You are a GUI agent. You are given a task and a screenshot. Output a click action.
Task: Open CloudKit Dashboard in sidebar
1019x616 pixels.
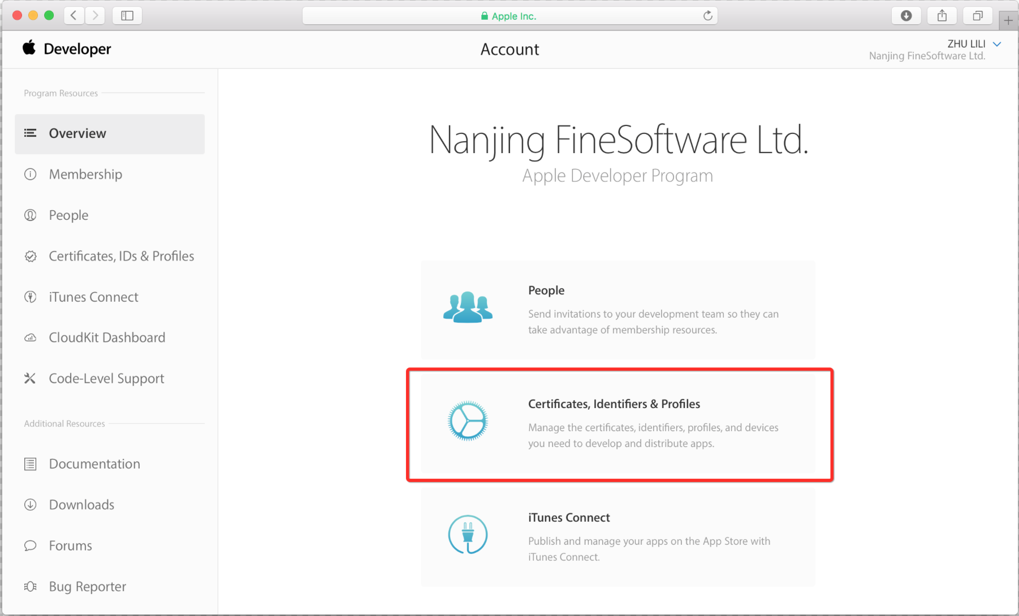107,338
